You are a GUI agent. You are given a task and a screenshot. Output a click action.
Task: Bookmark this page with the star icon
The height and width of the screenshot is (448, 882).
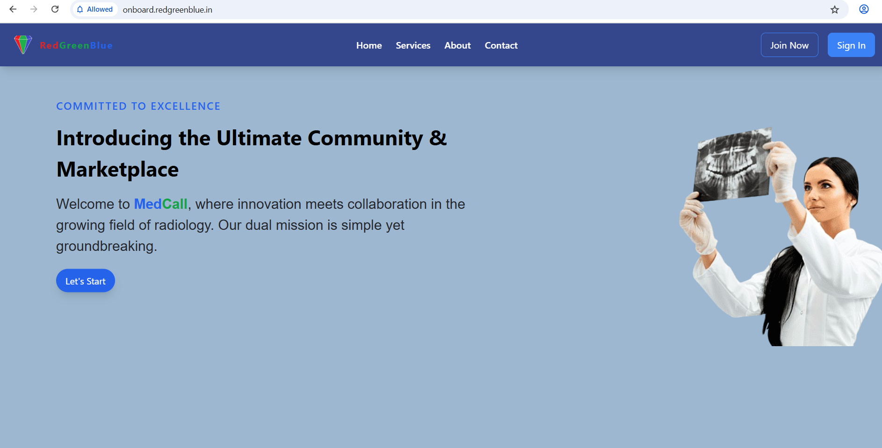[834, 9]
